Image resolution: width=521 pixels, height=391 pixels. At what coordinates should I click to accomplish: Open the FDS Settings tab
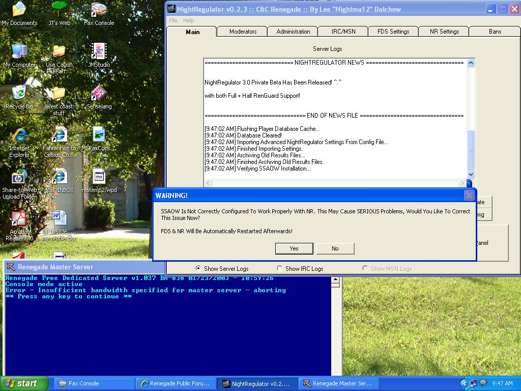click(x=393, y=32)
